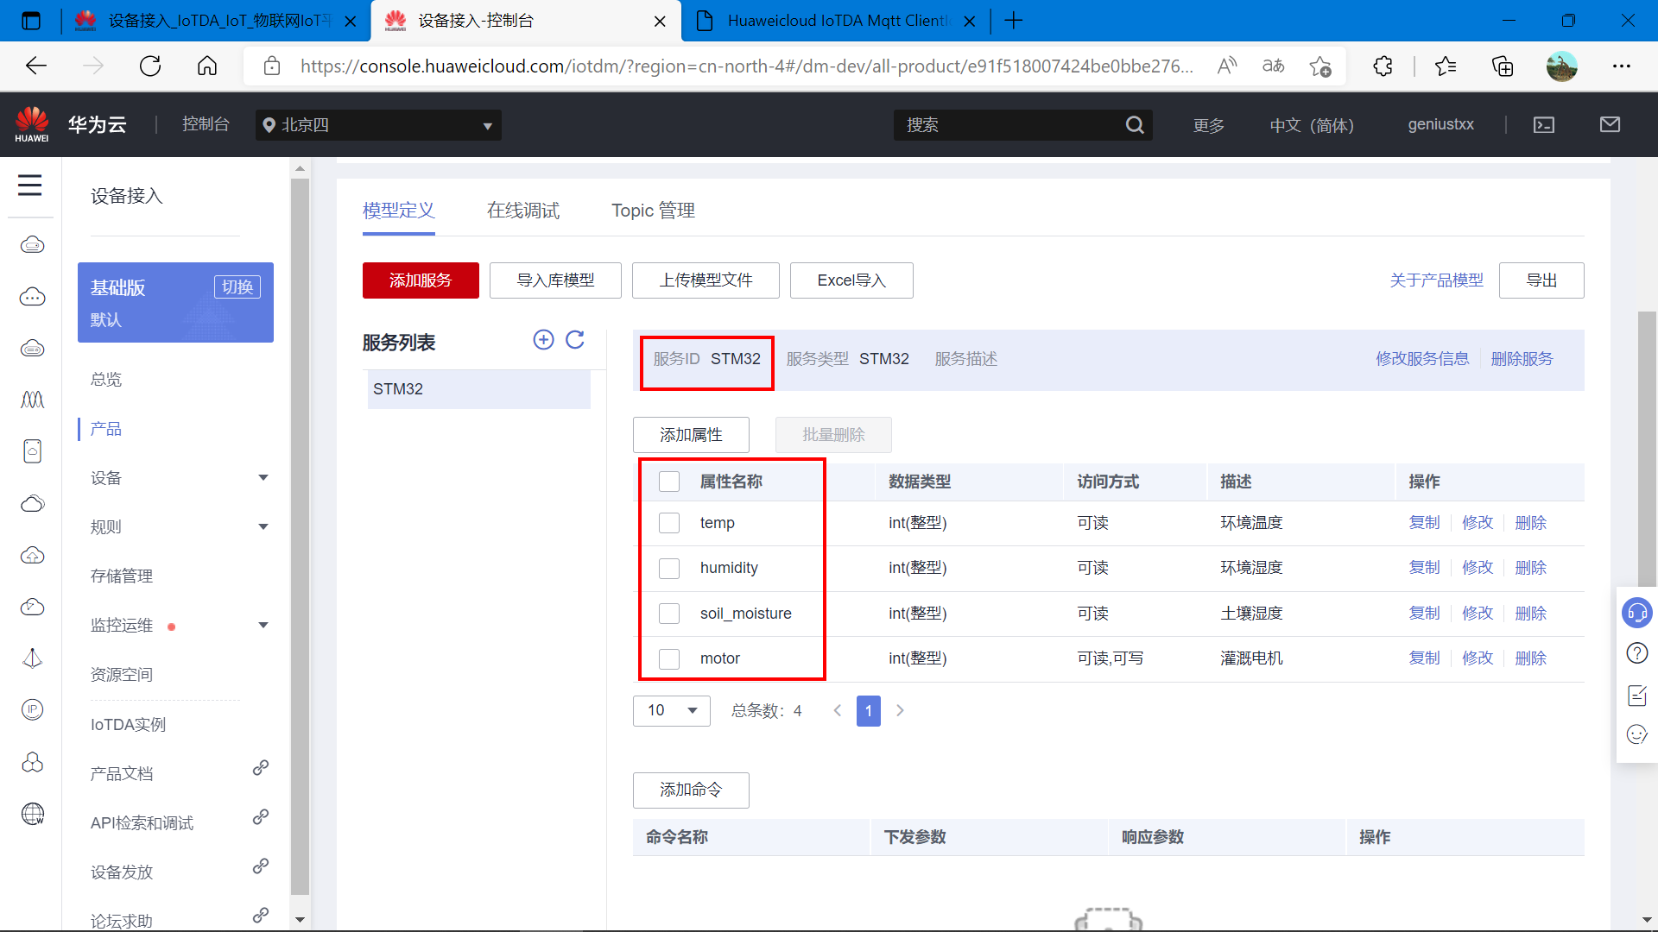The image size is (1658, 932).
Task: Open browser settings and more menu
Action: point(1622,66)
